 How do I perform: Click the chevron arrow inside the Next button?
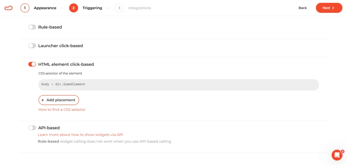(333, 8)
